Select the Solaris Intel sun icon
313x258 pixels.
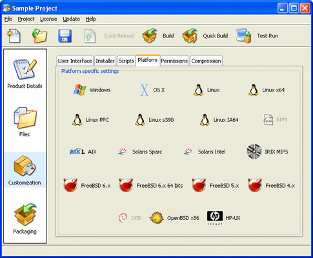188,152
